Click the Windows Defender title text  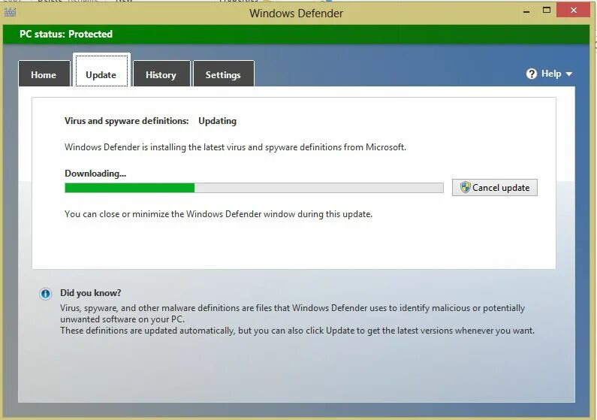coord(296,14)
